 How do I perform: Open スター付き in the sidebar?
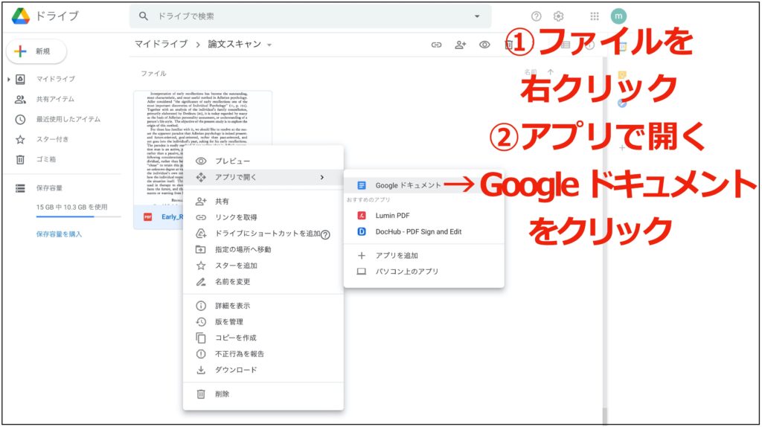pos(52,139)
